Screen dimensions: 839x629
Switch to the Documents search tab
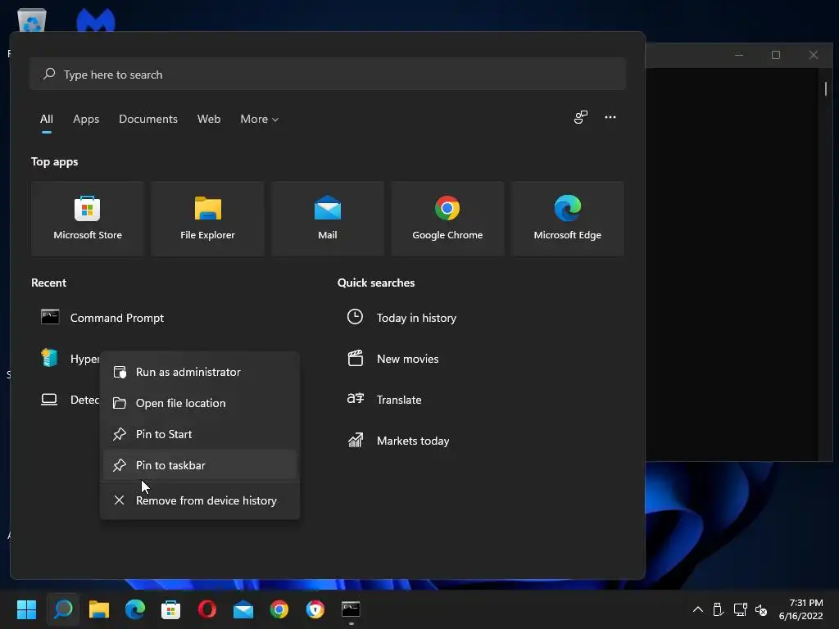[x=148, y=119]
